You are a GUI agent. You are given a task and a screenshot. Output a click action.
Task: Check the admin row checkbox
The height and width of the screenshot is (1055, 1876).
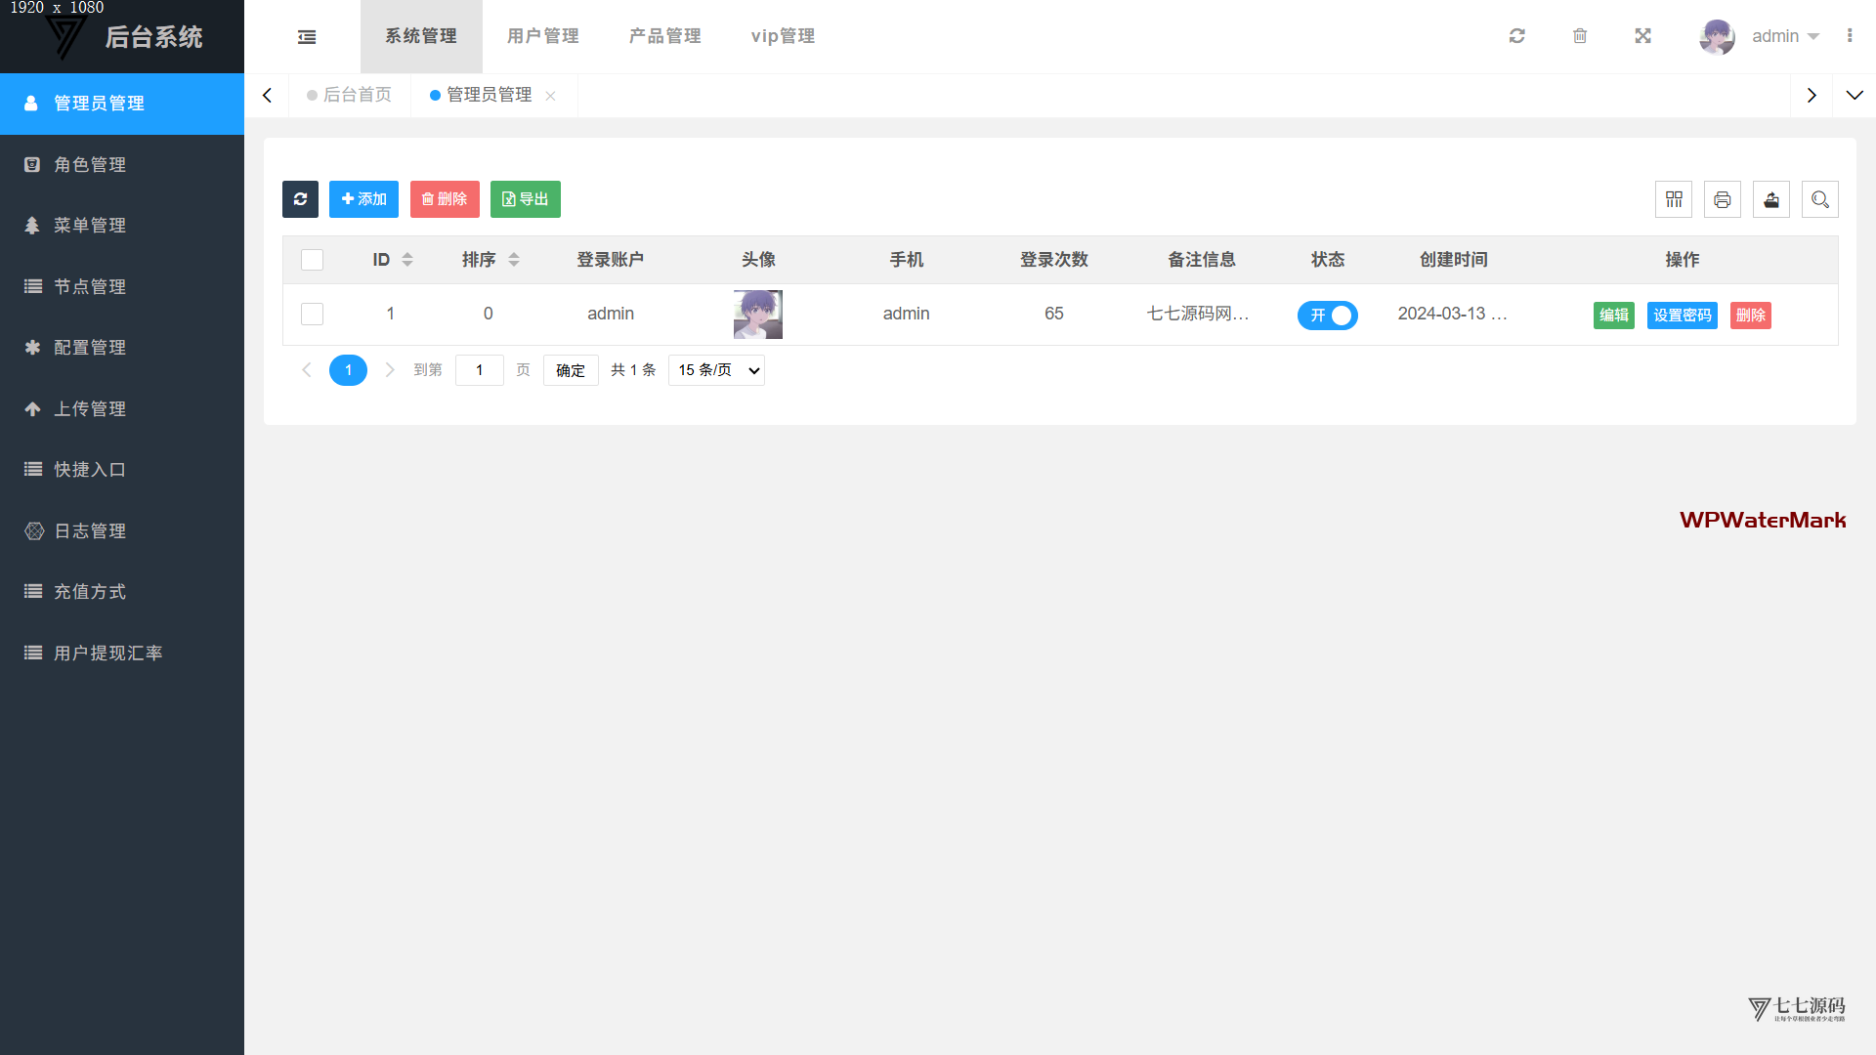click(x=312, y=314)
